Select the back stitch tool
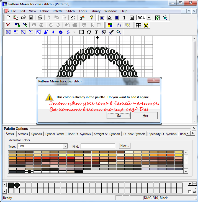The image size is (198, 202). click(38, 32)
